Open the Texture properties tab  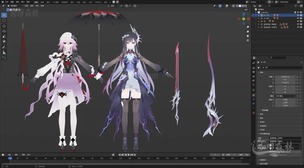pyautogui.click(x=254, y=113)
